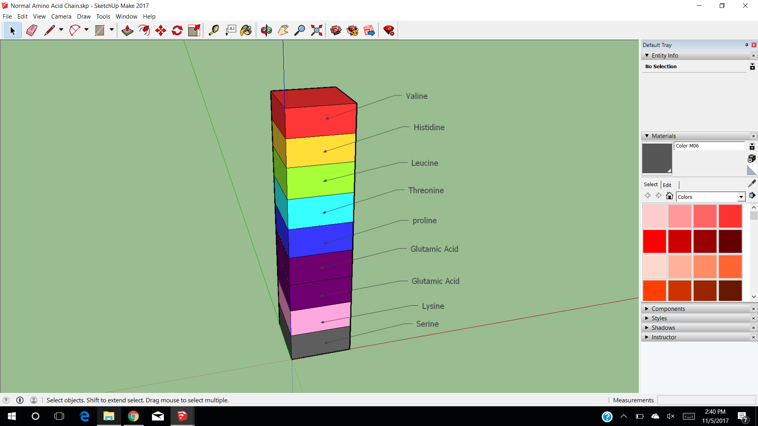Open the pencil tool dropdown arrow
758x426 pixels.
61,30
